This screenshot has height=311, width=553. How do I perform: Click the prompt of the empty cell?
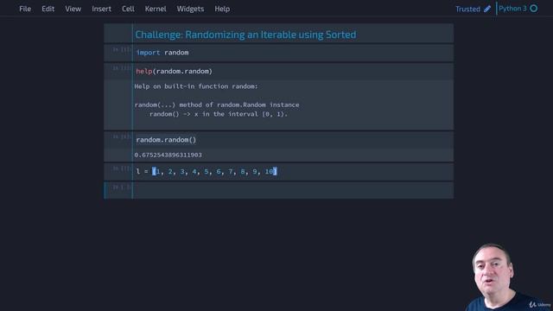click(121, 187)
